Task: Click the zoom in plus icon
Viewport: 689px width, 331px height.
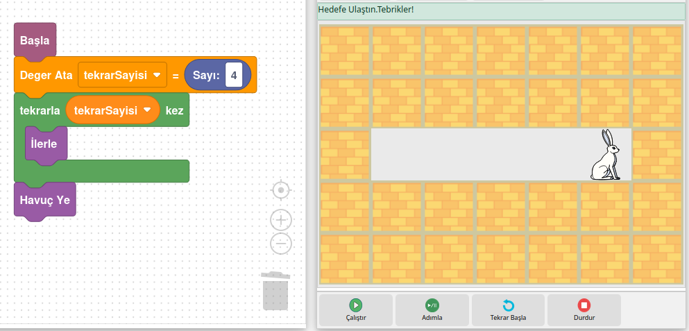Action: click(280, 221)
